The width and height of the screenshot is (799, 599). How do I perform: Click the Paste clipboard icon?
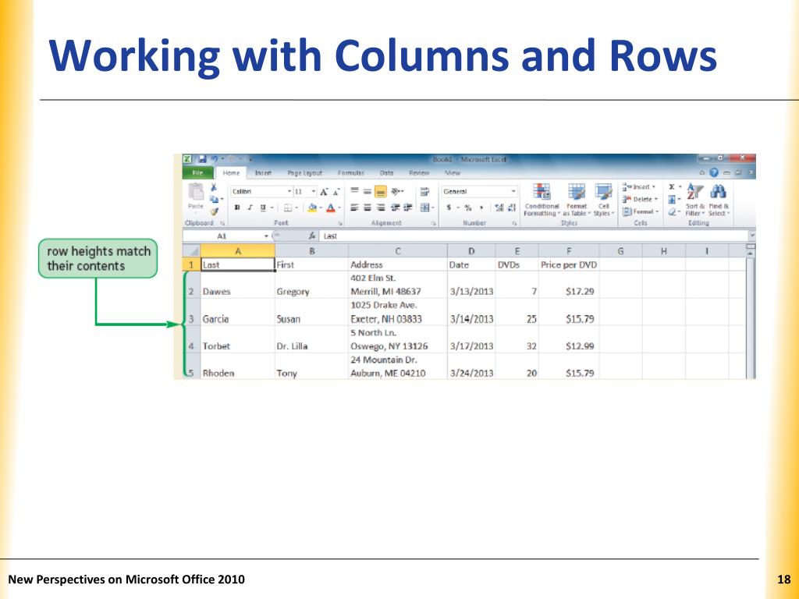194,193
